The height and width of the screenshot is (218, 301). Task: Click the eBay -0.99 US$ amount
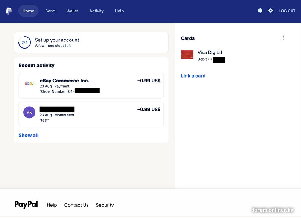(149, 81)
